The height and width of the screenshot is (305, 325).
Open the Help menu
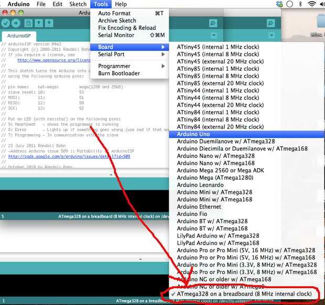[x=121, y=4]
